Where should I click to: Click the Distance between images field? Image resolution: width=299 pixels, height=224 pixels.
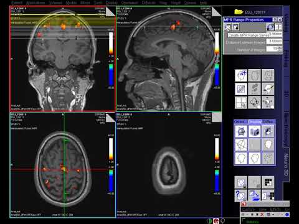[x=274, y=41]
